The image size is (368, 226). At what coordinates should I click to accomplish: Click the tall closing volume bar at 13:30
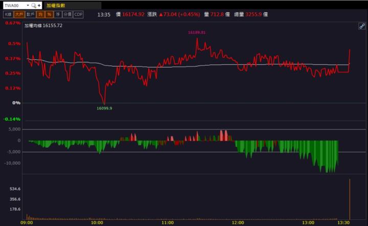[x=350, y=199]
